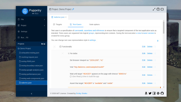Follow the a new browser session link
Screen dimensions: 181x102
145,33
